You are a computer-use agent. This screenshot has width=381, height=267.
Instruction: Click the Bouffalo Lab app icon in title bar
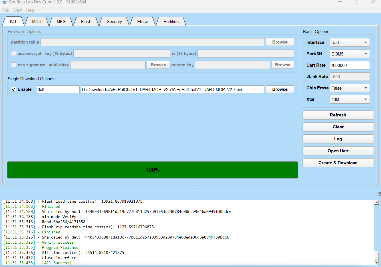click(4, 2)
